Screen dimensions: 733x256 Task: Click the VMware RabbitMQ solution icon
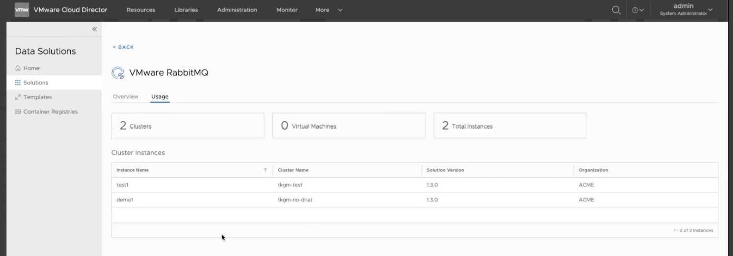[x=118, y=73]
